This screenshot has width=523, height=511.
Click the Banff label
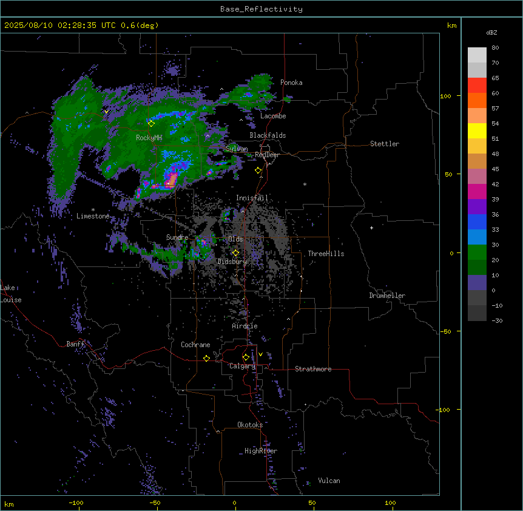pyautogui.click(x=76, y=344)
